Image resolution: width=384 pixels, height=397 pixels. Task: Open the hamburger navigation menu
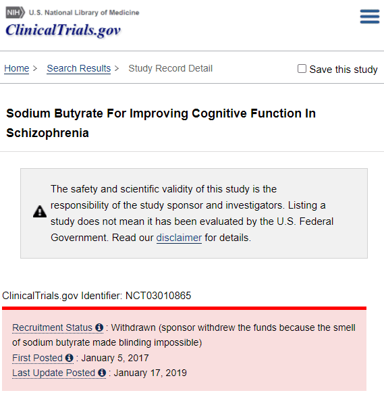(x=370, y=16)
